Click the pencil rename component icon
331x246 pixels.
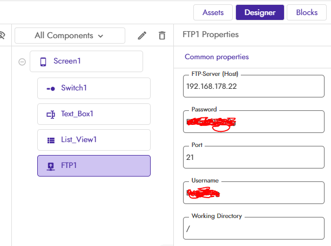point(142,36)
